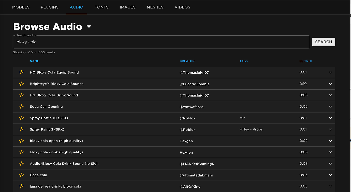The image size is (351, 192).
Task: Play icon for lana del rey drinks bloxy cola
Action: pyautogui.click(x=22, y=186)
